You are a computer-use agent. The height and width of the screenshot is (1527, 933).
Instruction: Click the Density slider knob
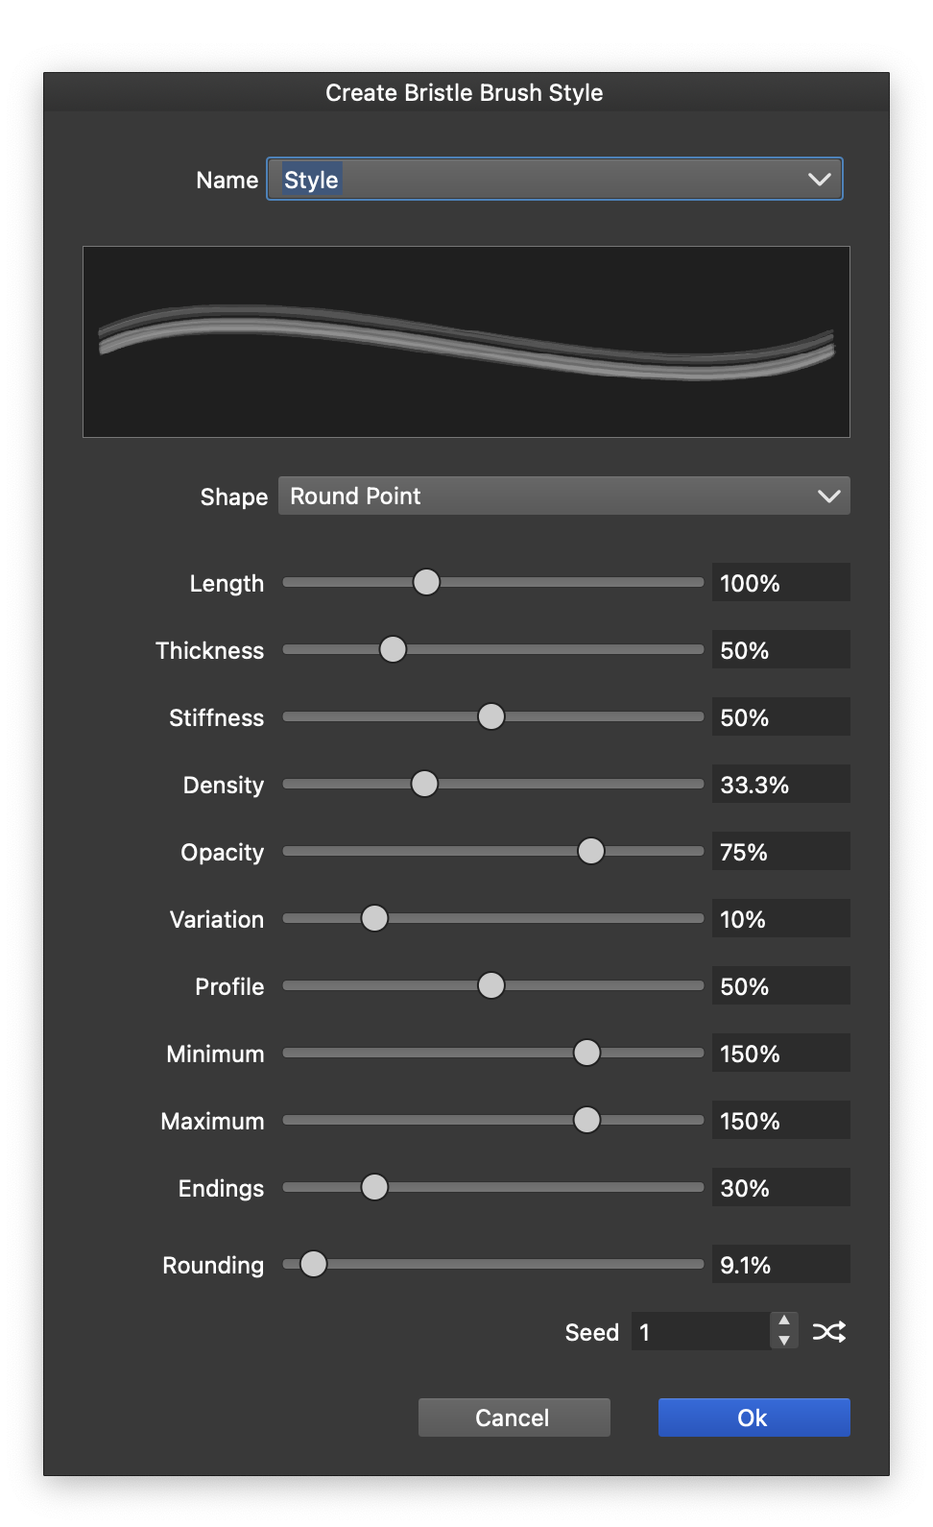pos(424,785)
